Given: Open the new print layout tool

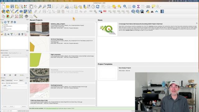Looking at the screenshot, I should tap(16, 7).
